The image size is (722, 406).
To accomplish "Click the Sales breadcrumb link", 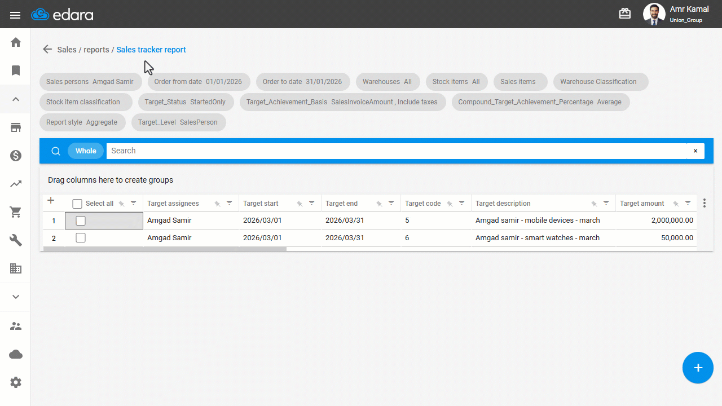I will pyautogui.click(x=67, y=50).
